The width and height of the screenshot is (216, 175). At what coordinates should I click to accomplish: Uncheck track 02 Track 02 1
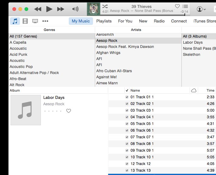tap(127, 104)
